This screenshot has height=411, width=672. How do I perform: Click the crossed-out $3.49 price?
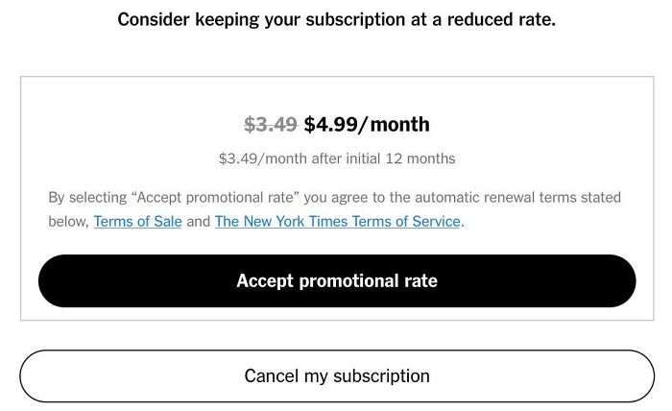pos(271,125)
